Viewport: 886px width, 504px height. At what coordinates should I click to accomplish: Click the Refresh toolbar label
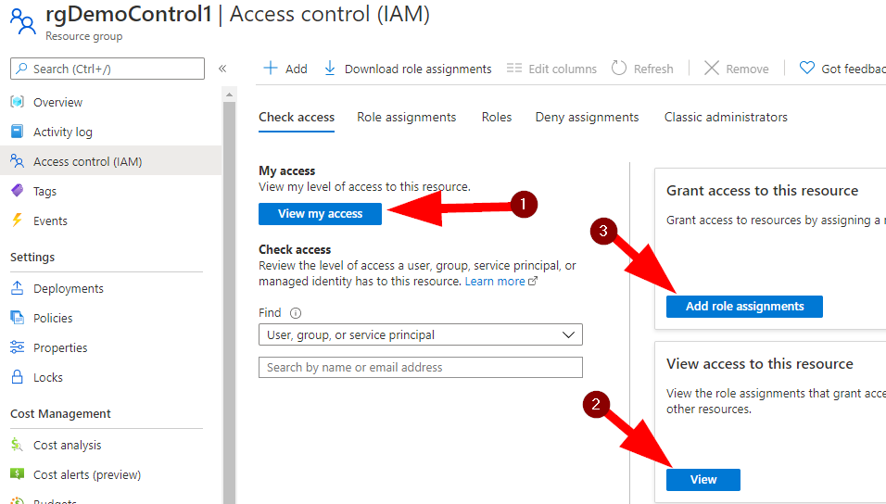point(653,69)
